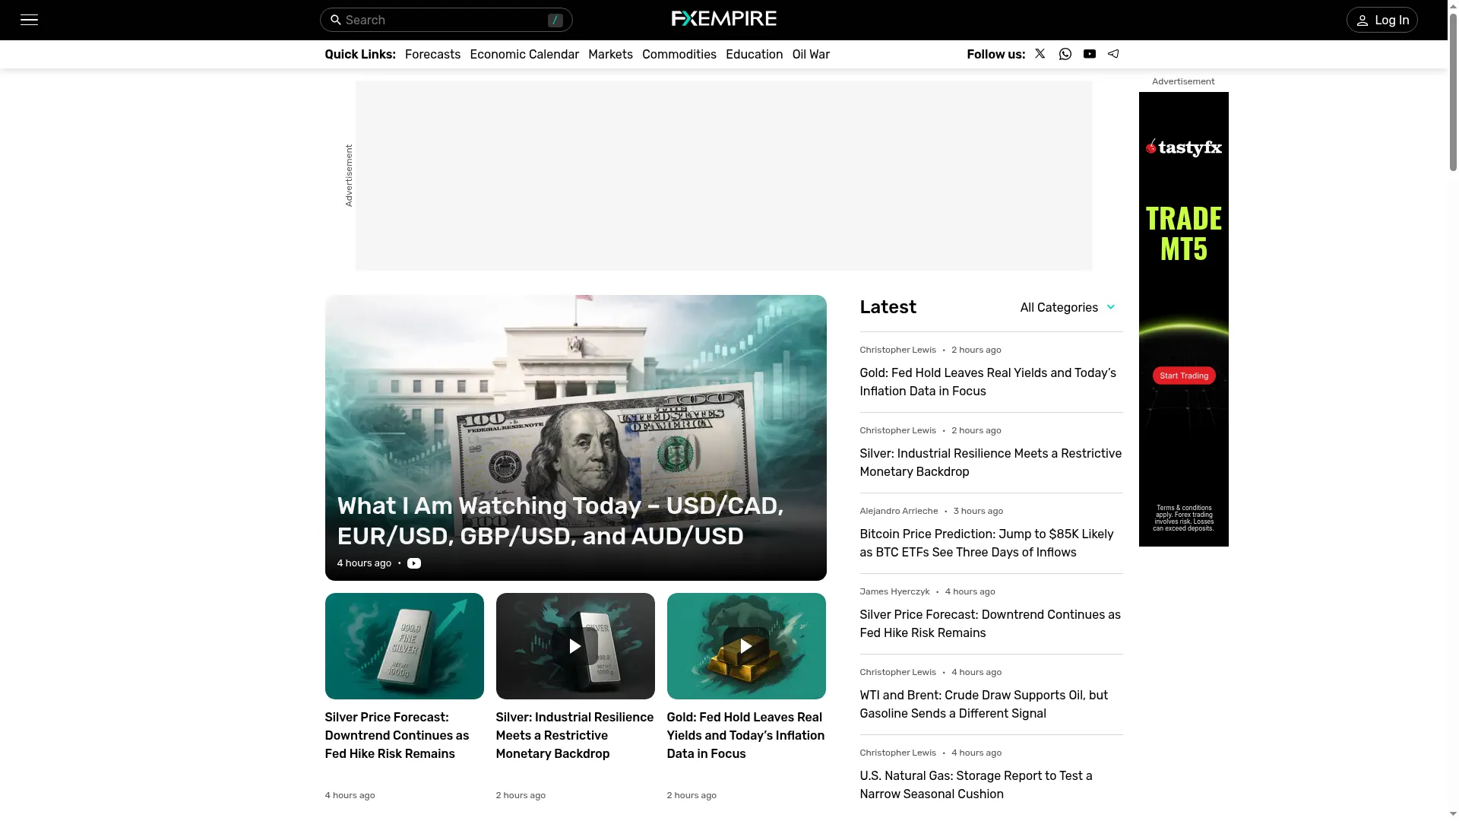Viewport: 1459px width, 821px height.
Task: Open the Telegram follow icon
Action: click(1113, 53)
